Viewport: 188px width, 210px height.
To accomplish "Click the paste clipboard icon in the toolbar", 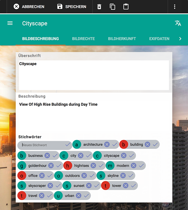I will click(x=126, y=6).
